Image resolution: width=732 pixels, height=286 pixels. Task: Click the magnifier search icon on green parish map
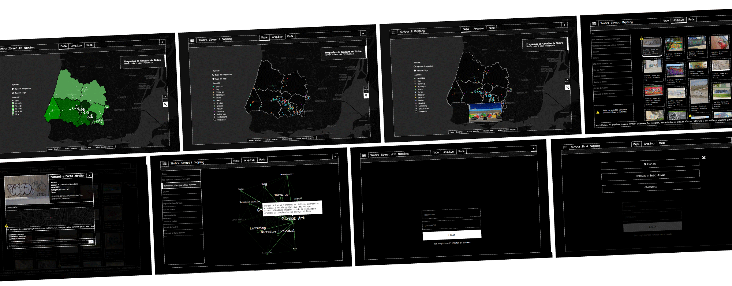coord(165,104)
